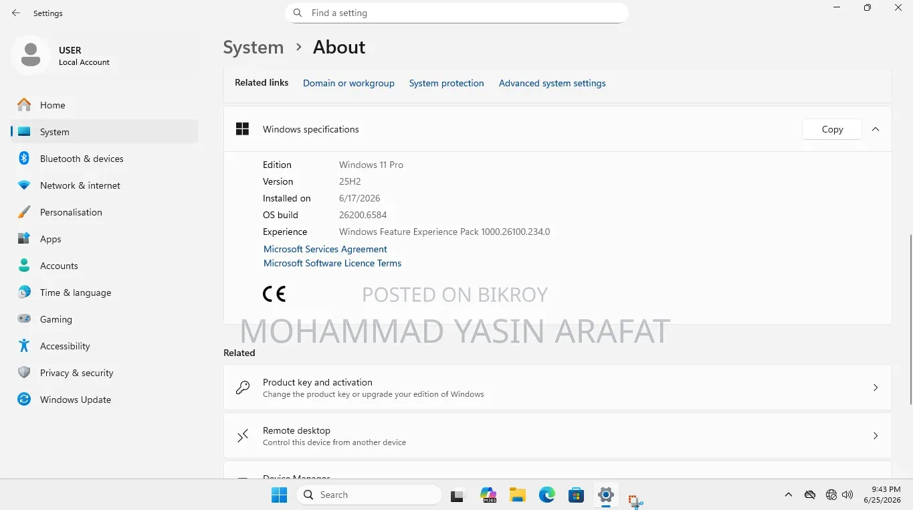Viewport: 913px width, 510px height.
Task: Click the System monitor icon in sidebar
Action: pos(24,132)
